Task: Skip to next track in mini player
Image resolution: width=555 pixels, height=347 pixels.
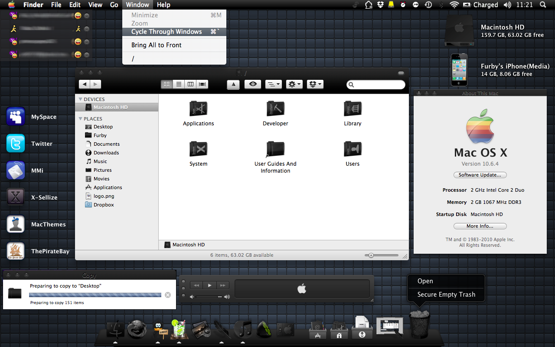Action: (x=222, y=285)
